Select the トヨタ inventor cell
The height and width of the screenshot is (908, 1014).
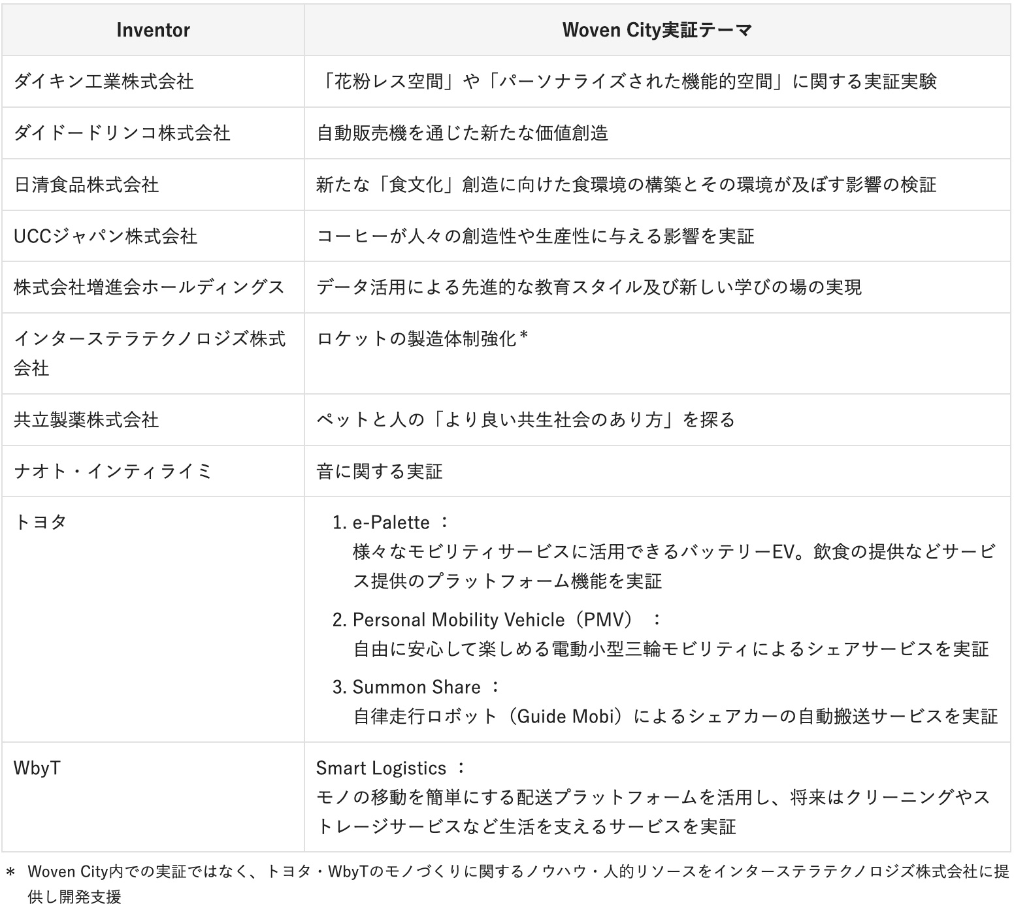(x=41, y=522)
